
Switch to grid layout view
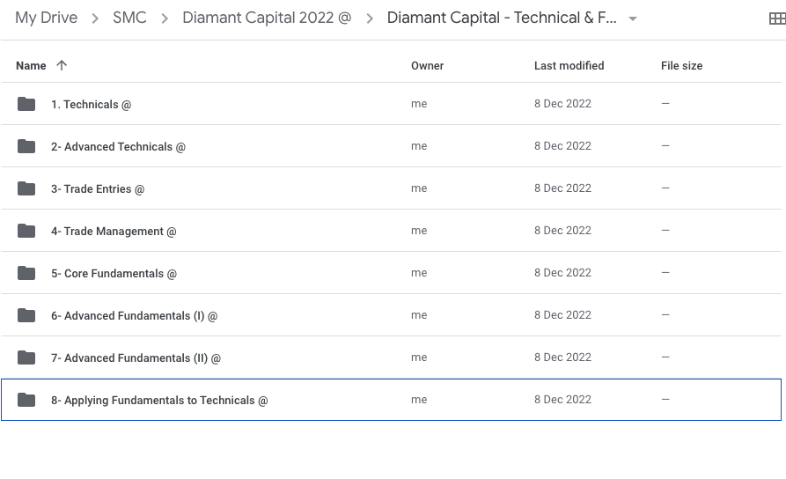pos(776,18)
